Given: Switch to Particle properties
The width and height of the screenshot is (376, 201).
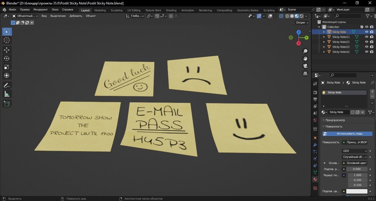Looking at the screenshot, I should pos(315,152).
